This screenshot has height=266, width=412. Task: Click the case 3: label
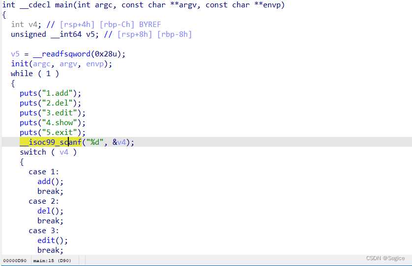pyautogui.click(x=44, y=231)
